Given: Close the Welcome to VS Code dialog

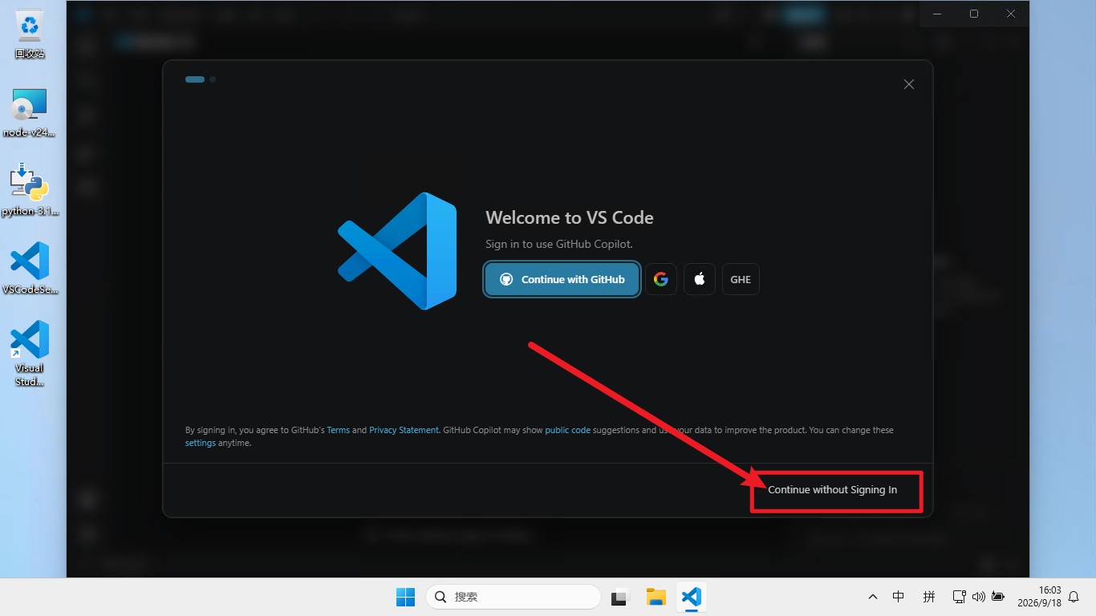Looking at the screenshot, I should point(909,84).
